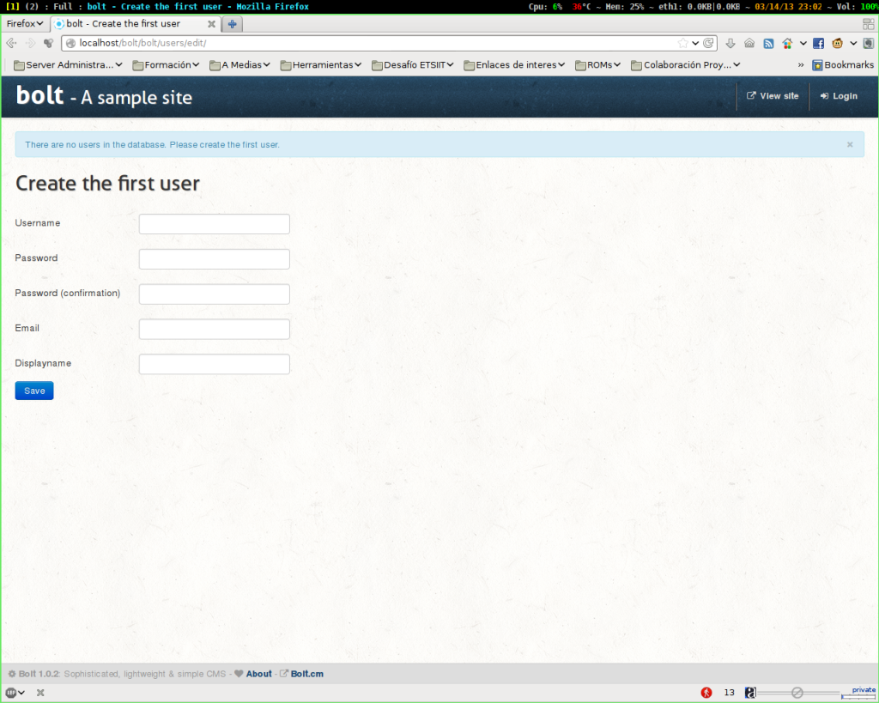Viewport: 879px width, 703px height.
Task: Select the bolt - Create the first user tab
Action: tap(135, 24)
